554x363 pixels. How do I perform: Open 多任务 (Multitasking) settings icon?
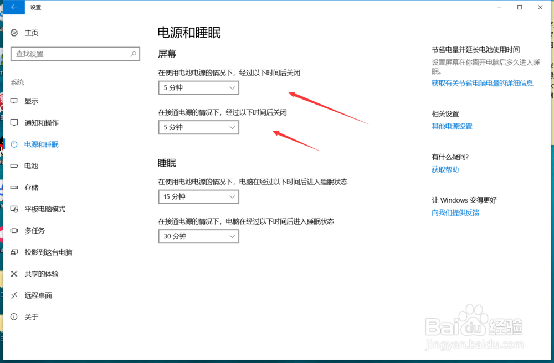click(x=14, y=230)
